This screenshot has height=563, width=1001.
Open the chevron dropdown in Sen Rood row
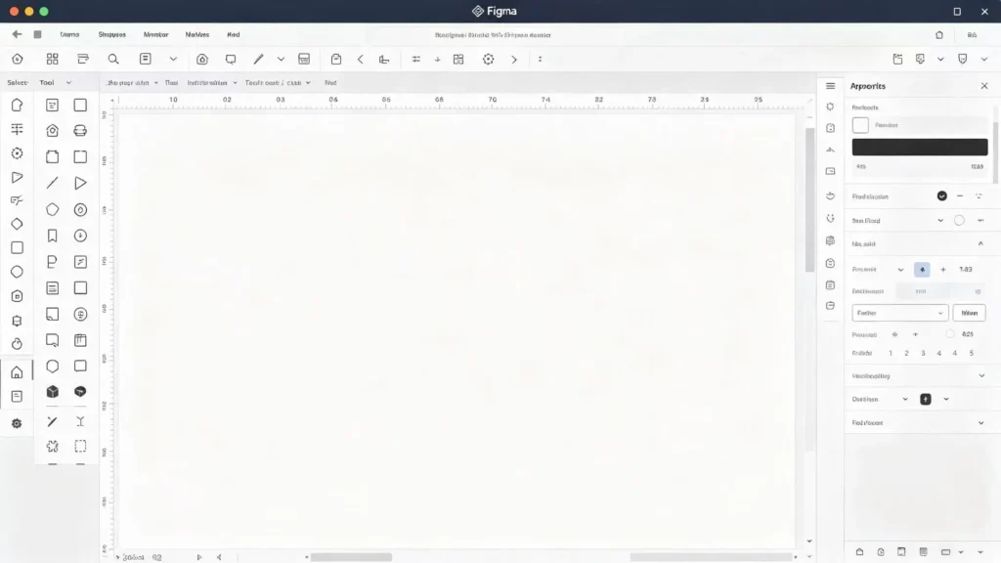940,220
